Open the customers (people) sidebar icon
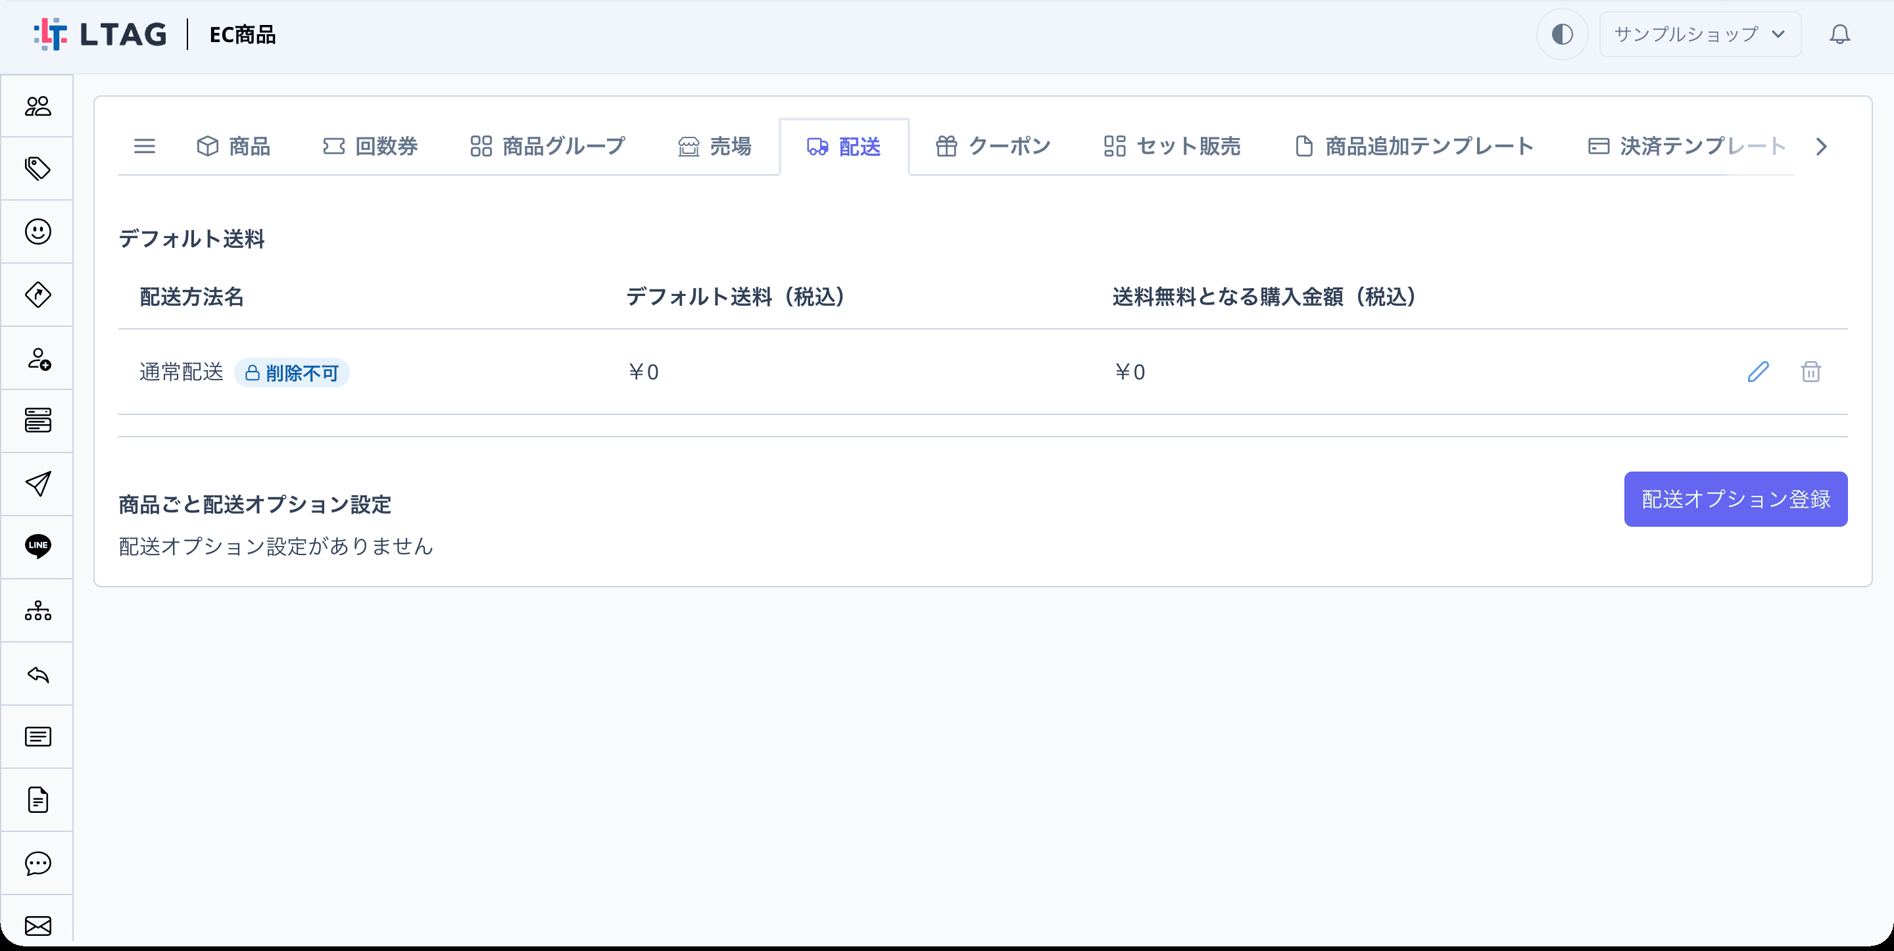Screen dimensions: 1894x951 (37, 107)
